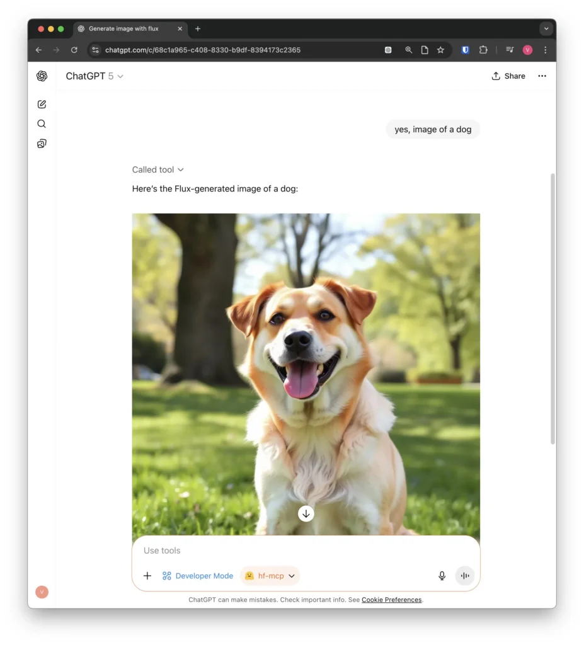Screen dimensions: 584x645
Task: Open chat search with the magnifier icon
Action: click(x=42, y=124)
